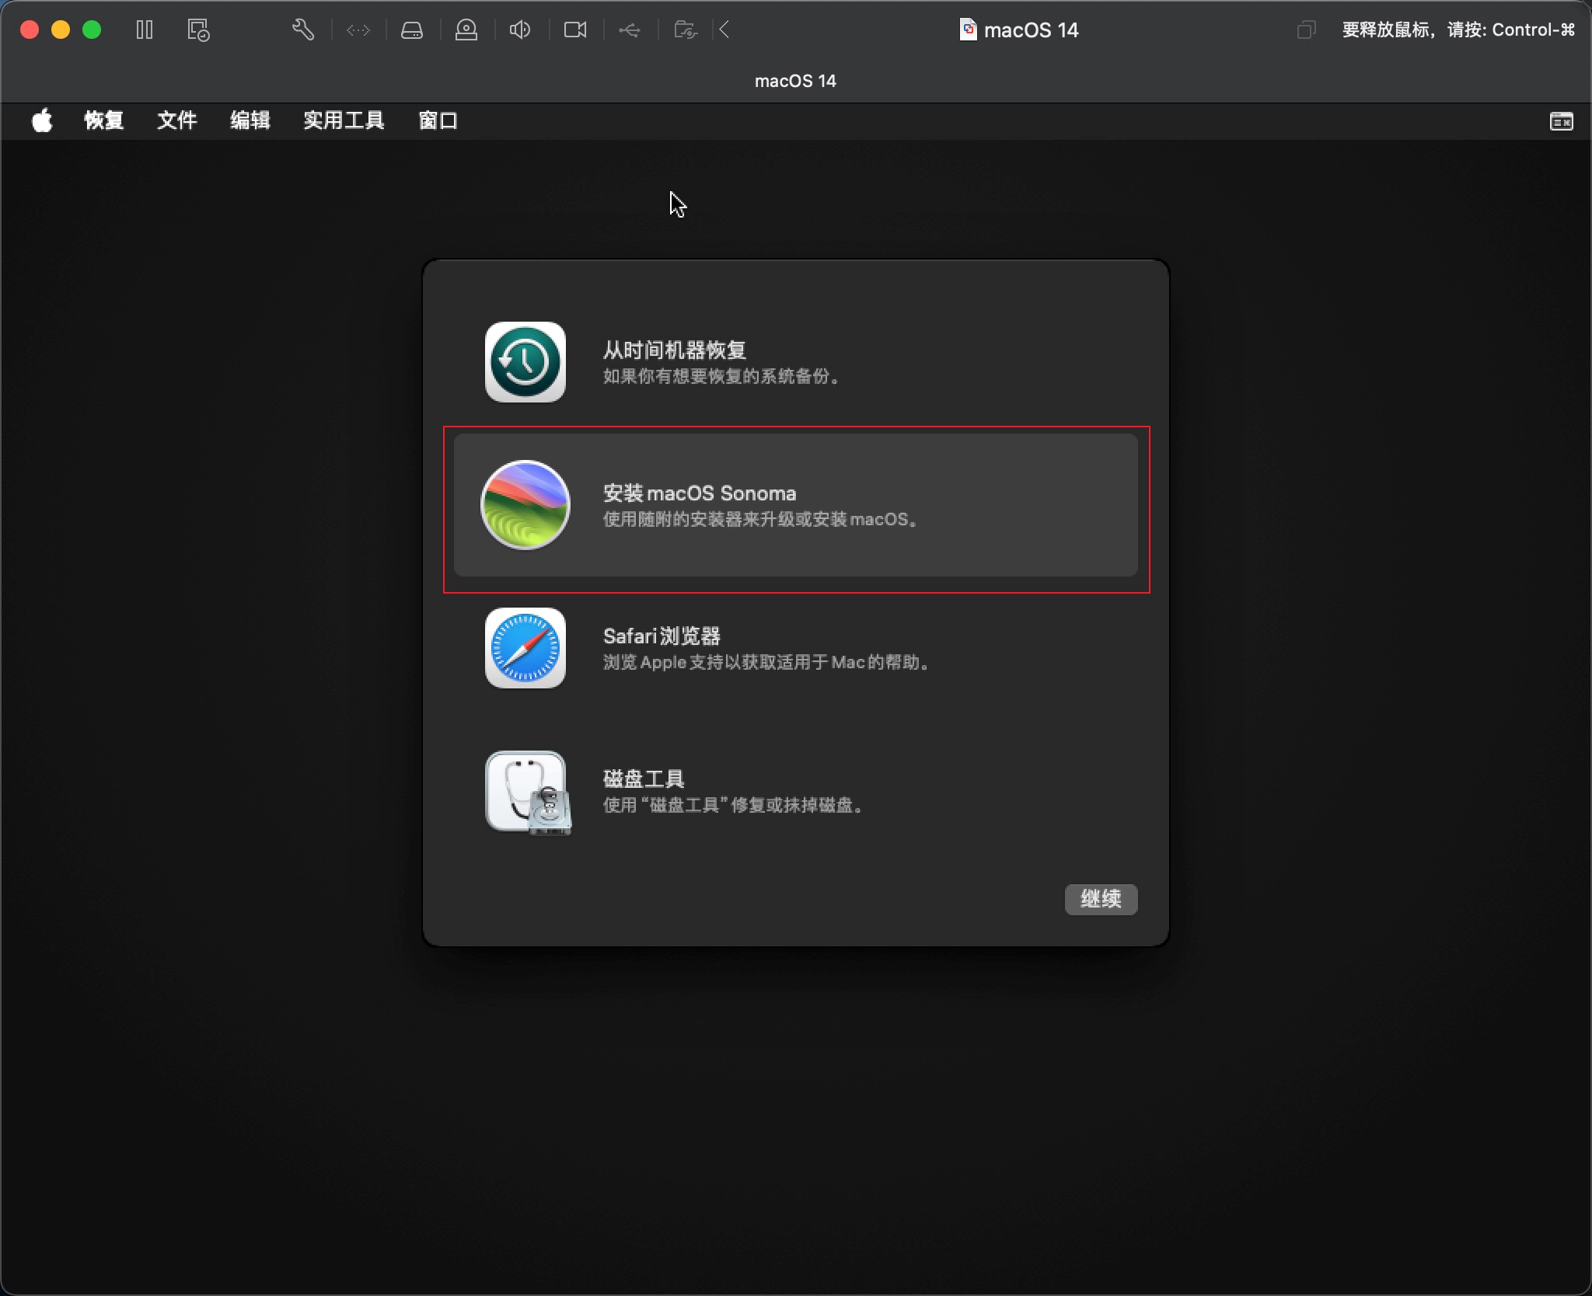Image resolution: width=1592 pixels, height=1296 pixels.
Task: Open the 文件 menu
Action: pos(177,120)
